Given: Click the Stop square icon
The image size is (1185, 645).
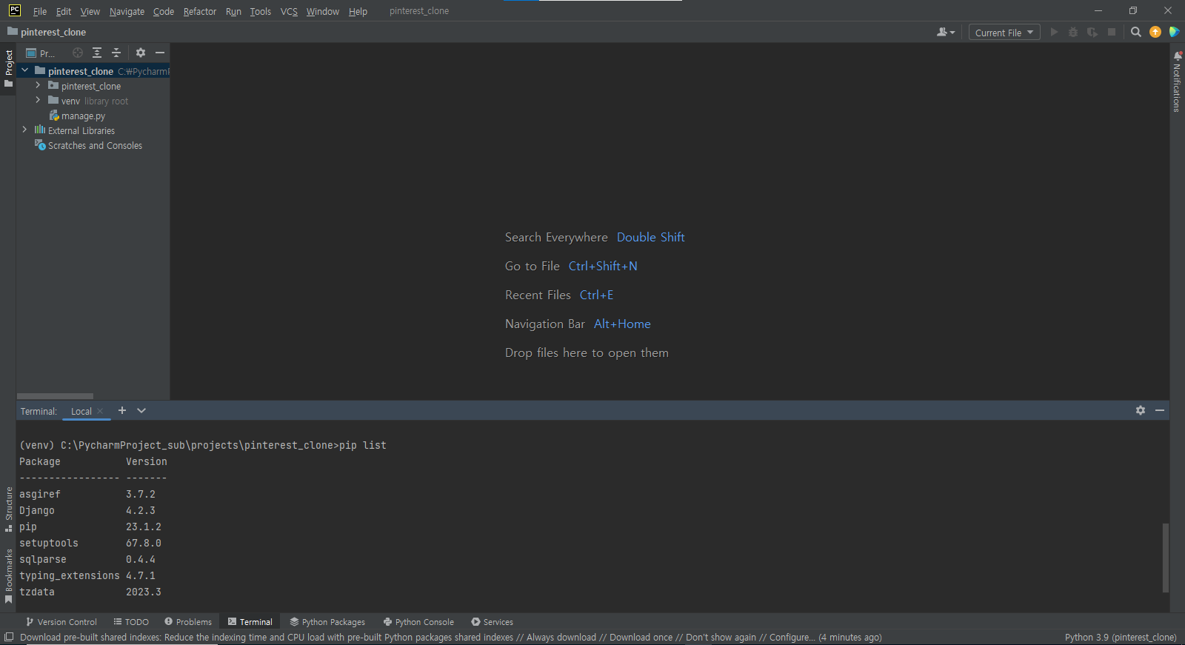Looking at the screenshot, I should point(1112,32).
